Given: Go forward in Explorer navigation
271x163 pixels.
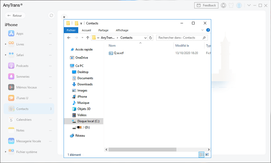Looking at the screenshot, I should [76, 38].
